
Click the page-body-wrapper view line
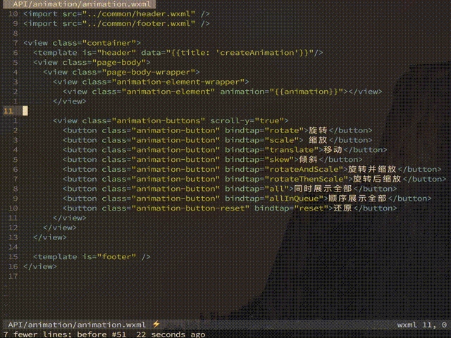coord(121,72)
